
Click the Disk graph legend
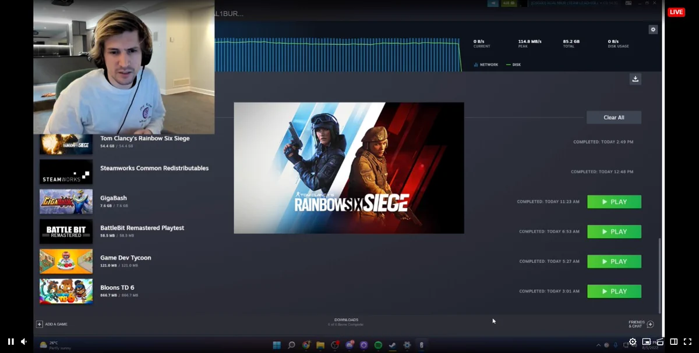pos(514,65)
